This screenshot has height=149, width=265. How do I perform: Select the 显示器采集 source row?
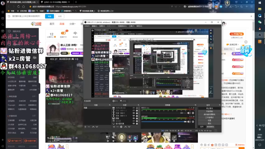(x=125, y=124)
